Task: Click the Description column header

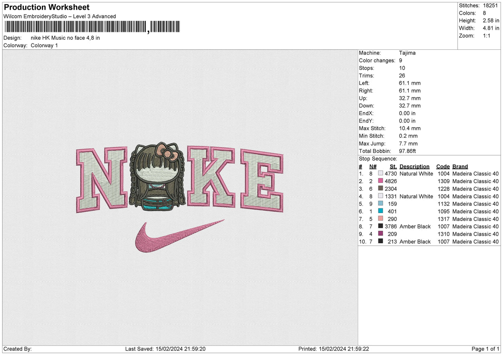Action: point(414,167)
